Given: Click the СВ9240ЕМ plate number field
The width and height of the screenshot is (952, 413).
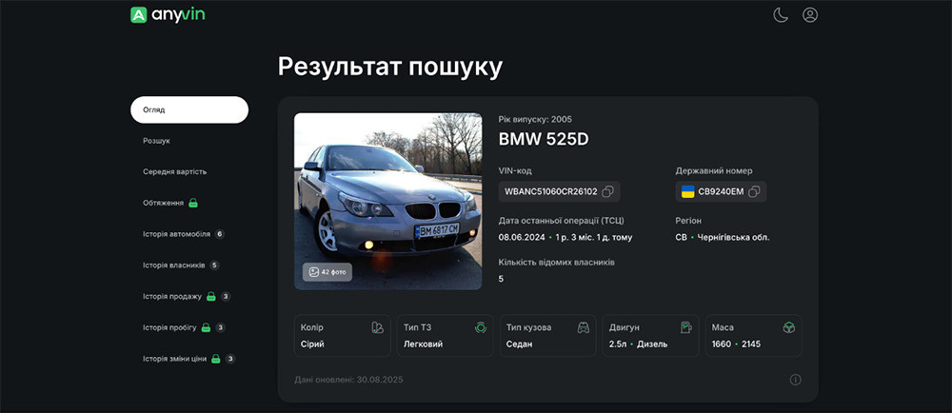Looking at the screenshot, I should pos(721,191).
